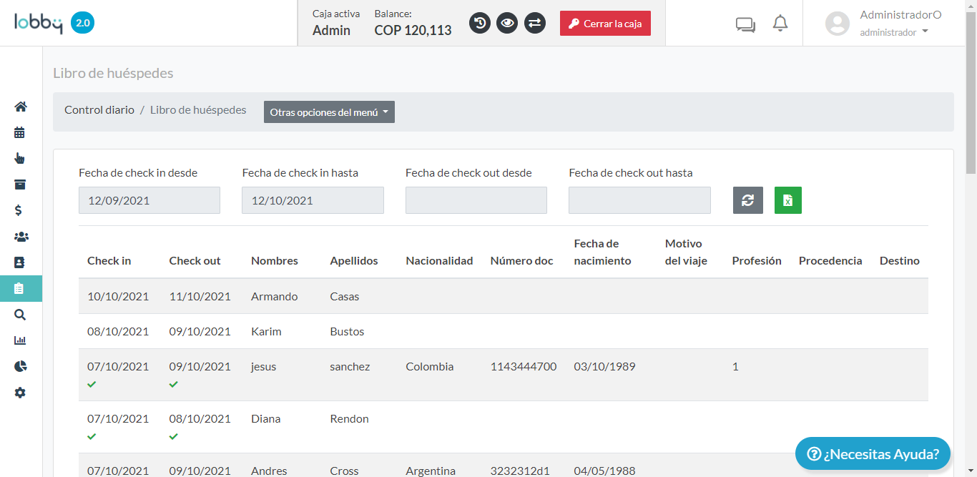Open the pie chart reports icon
This screenshot has width=977, height=477.
(20, 366)
